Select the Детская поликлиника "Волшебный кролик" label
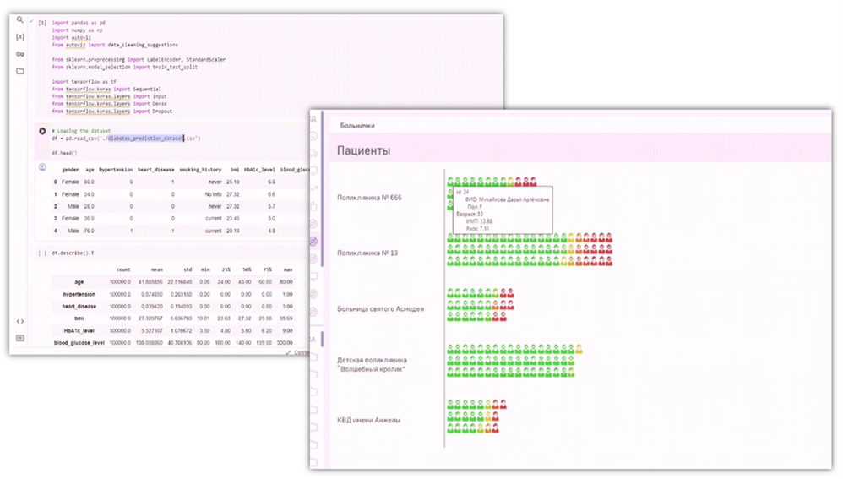Image resolution: width=843 pixels, height=479 pixels. 372,364
